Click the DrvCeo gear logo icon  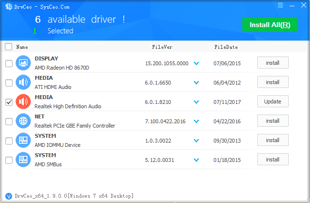8,7
